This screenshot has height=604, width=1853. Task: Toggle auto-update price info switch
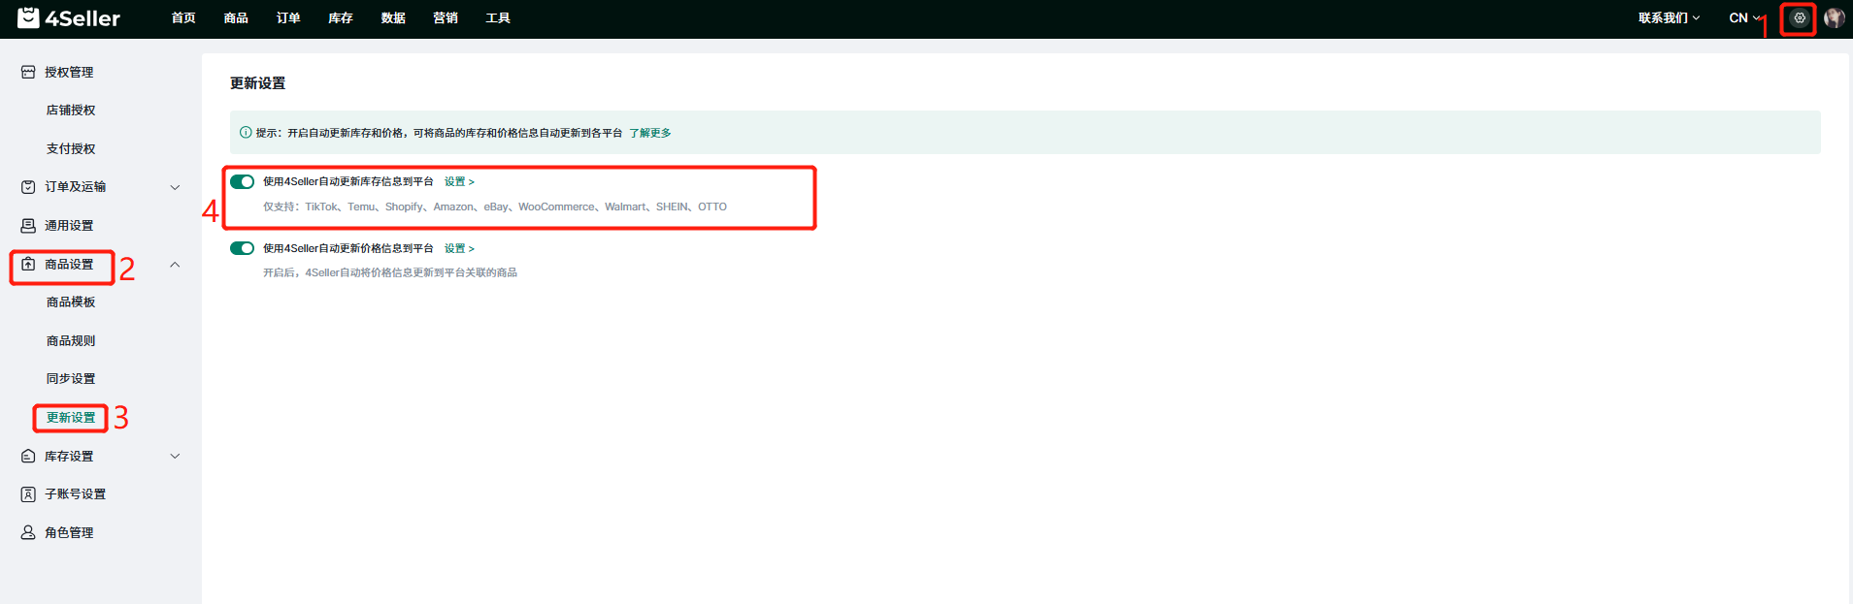click(242, 249)
